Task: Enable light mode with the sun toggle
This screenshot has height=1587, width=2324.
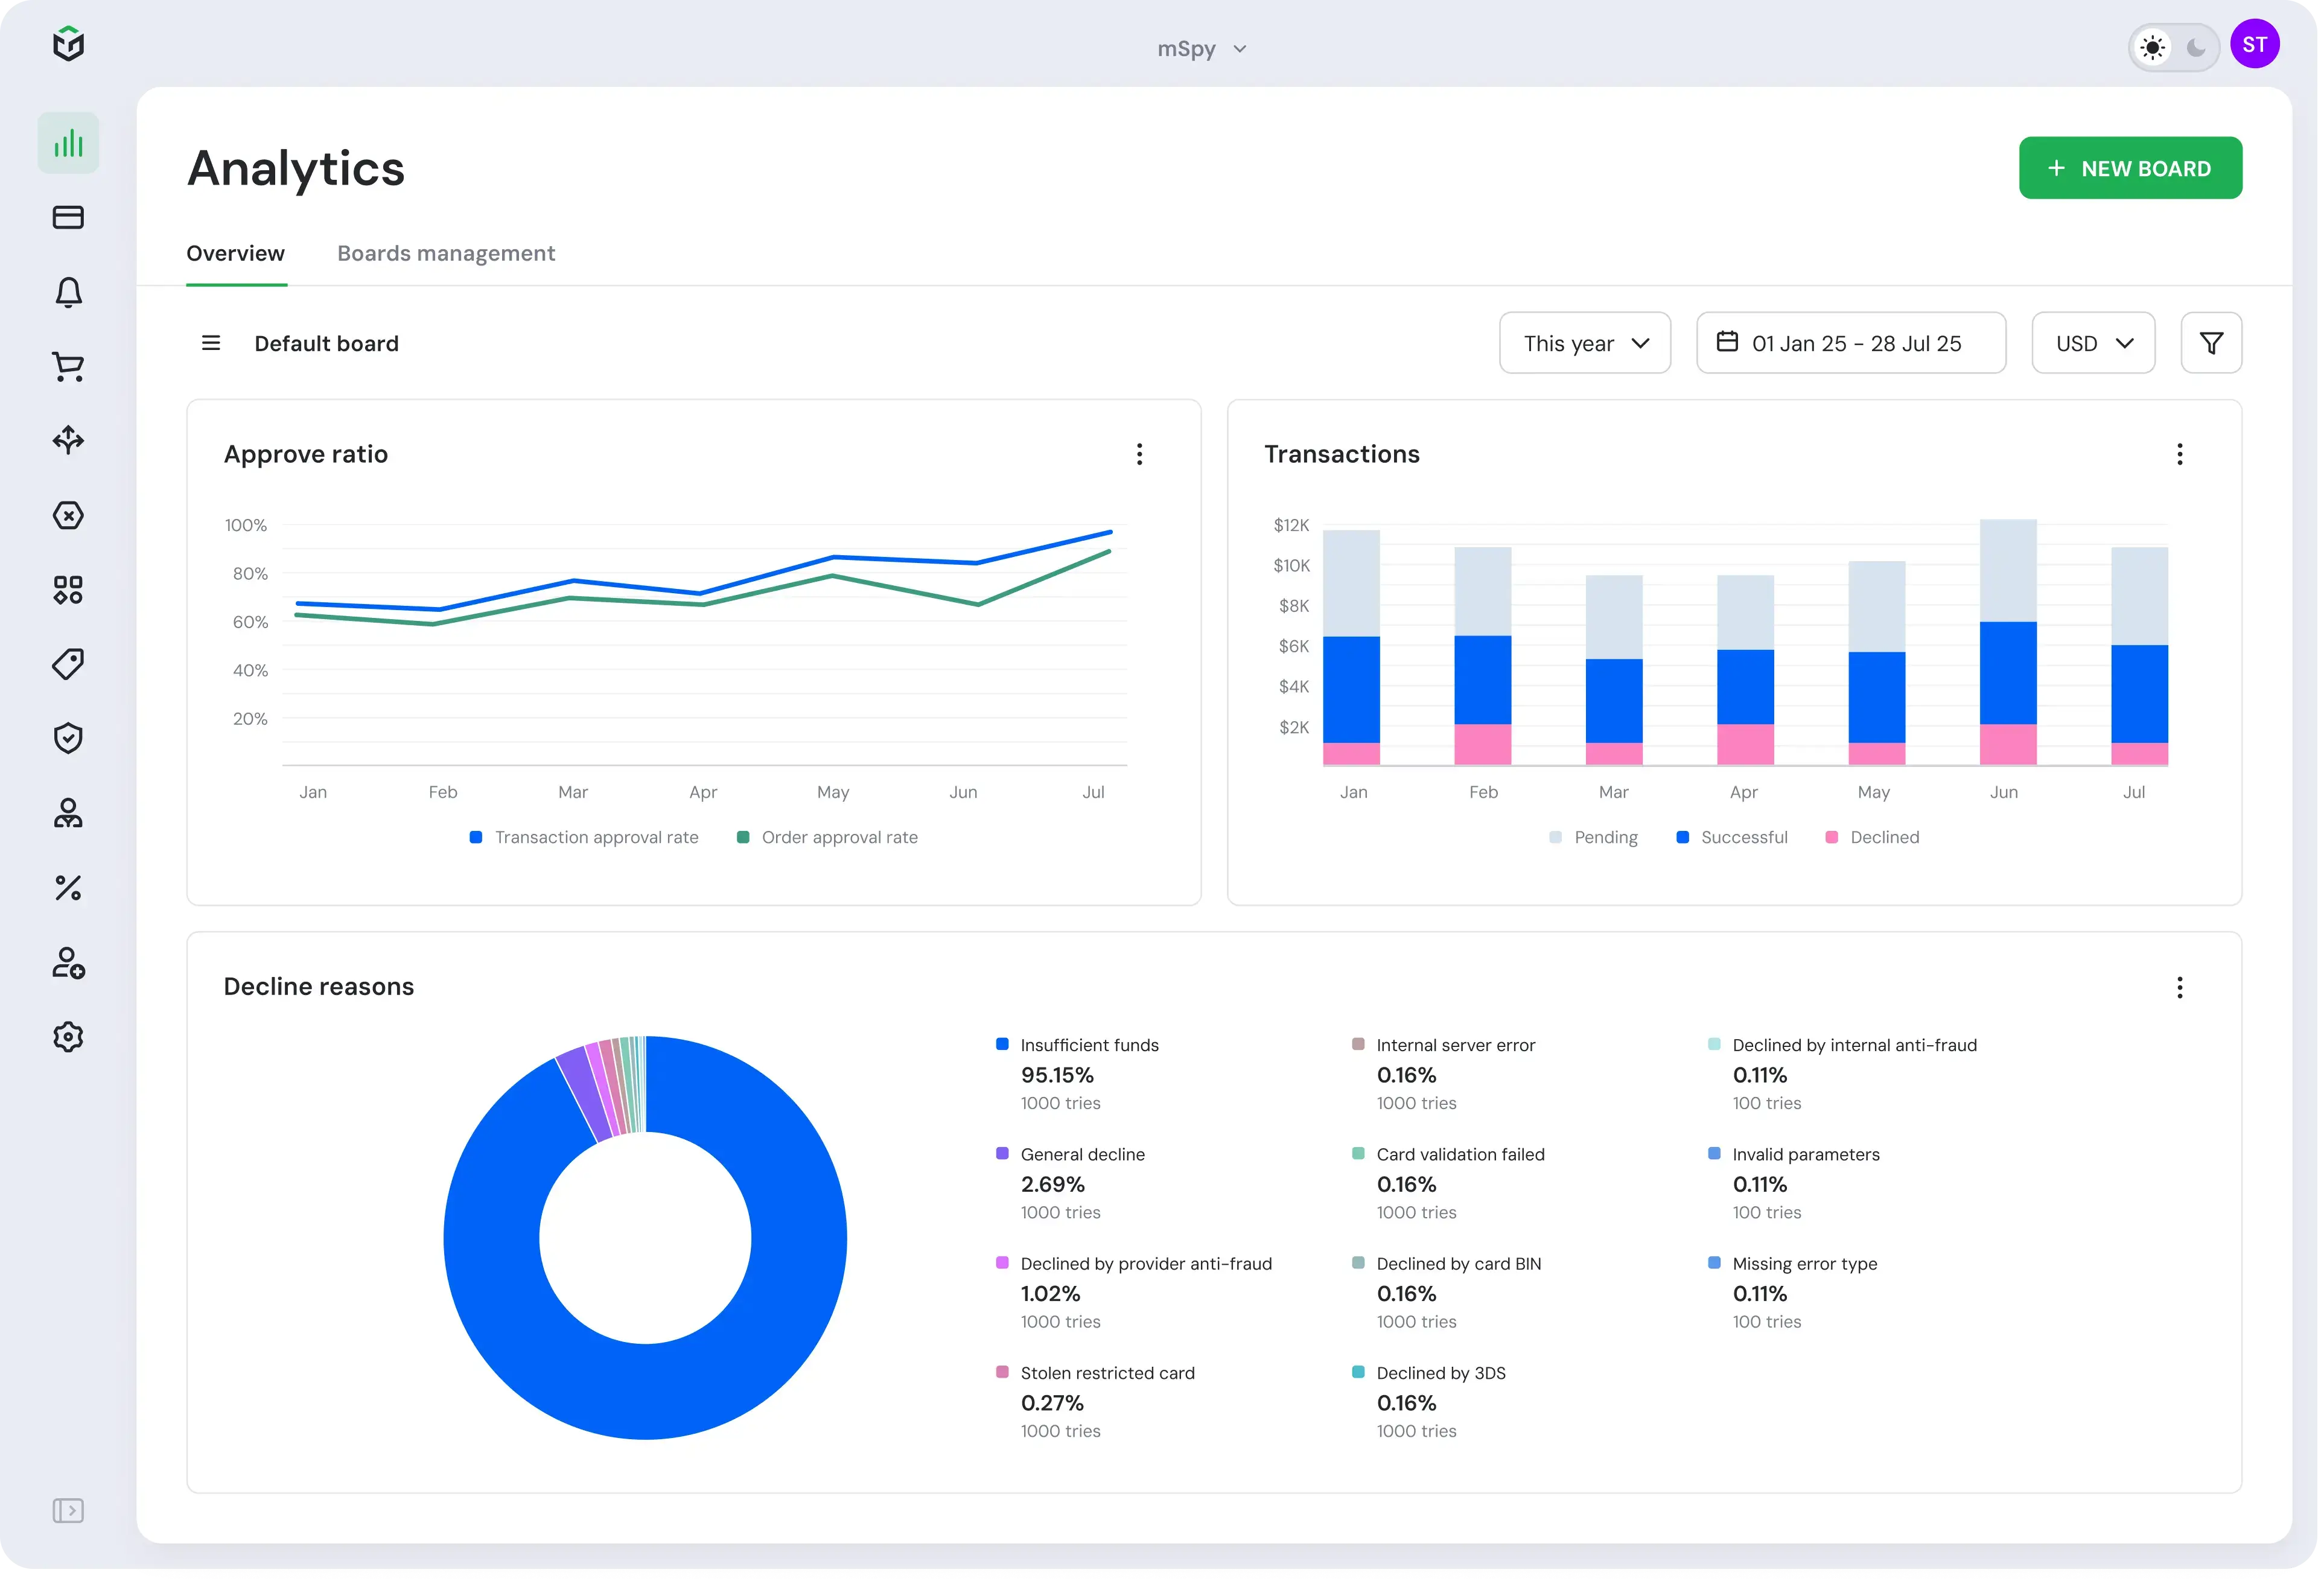Action: click(2152, 47)
